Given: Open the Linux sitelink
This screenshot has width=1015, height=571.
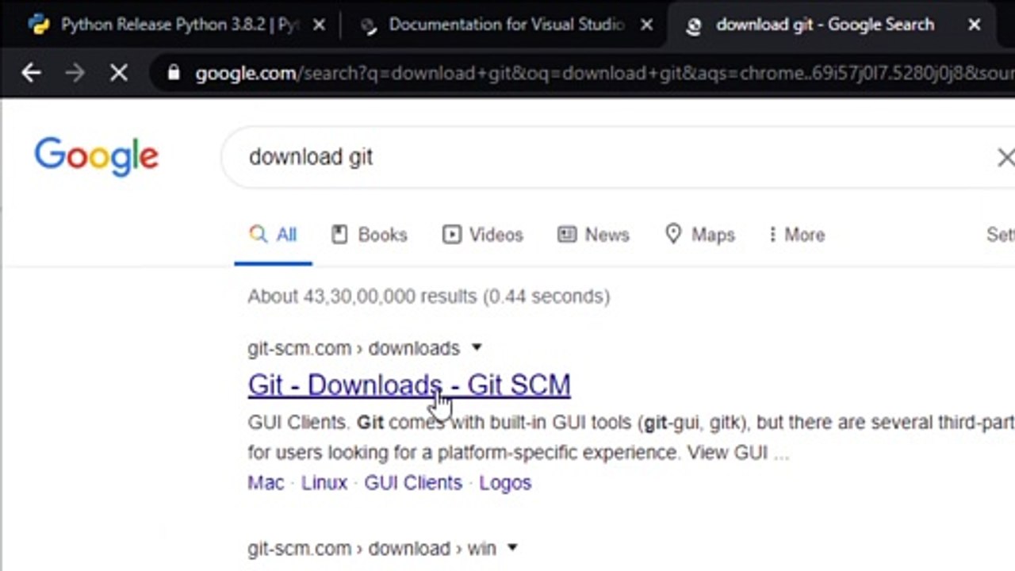Looking at the screenshot, I should coord(324,483).
